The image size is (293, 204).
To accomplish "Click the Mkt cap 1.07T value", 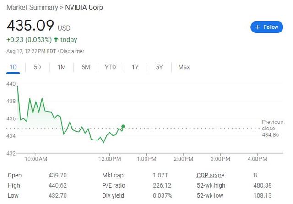I will pos(160,175).
